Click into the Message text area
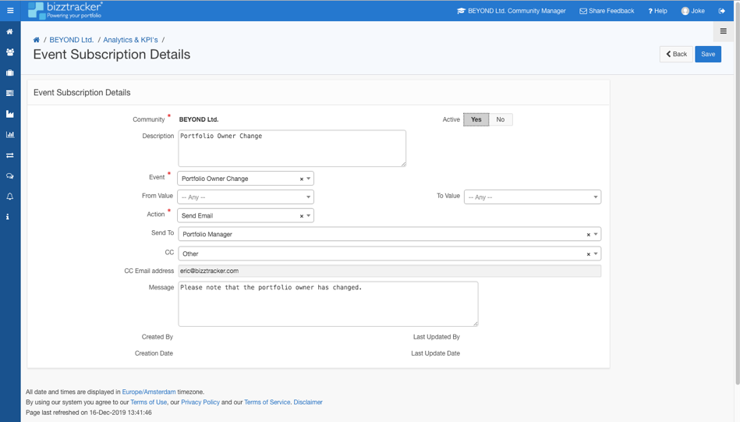The width and height of the screenshot is (740, 422). click(328, 304)
